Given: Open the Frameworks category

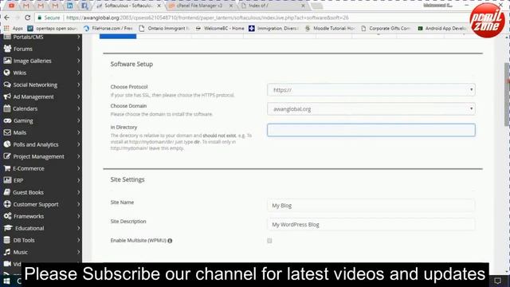Looking at the screenshot, I should (41, 216).
